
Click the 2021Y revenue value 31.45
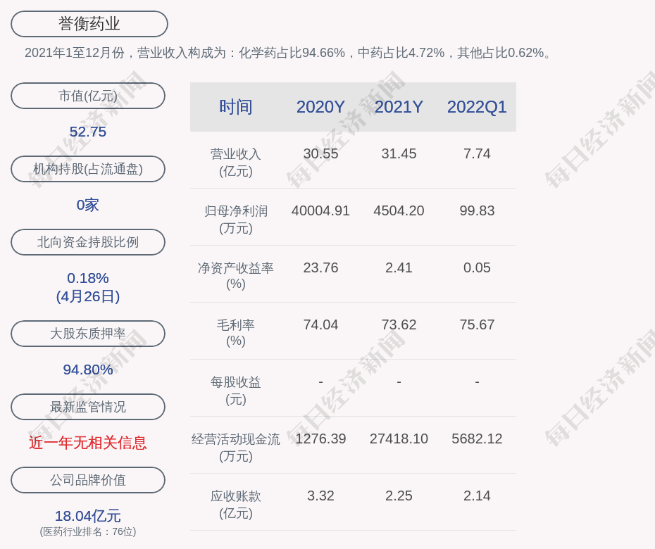coord(399,153)
